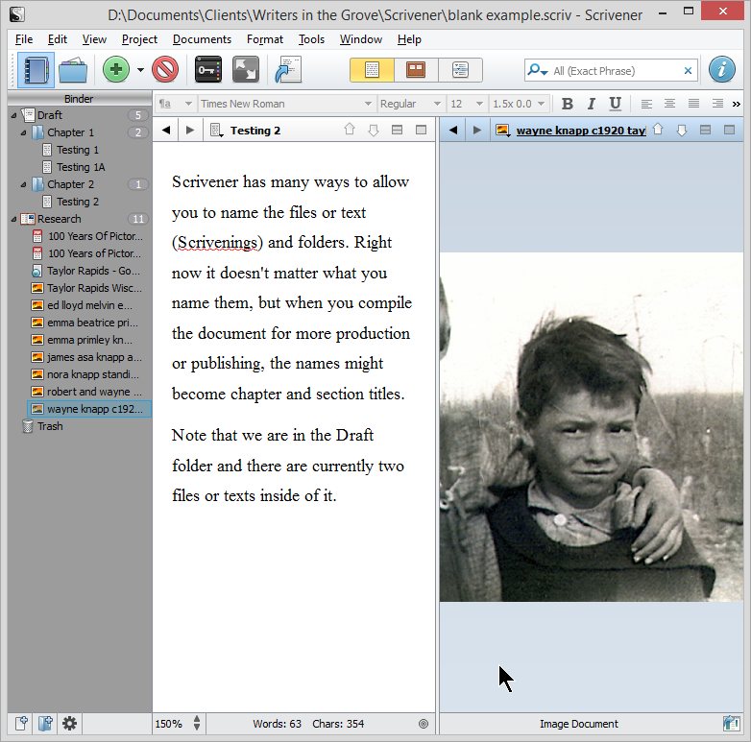Click the Trash folder in Binder
Viewport: 751px width, 742px height.
pyautogui.click(x=49, y=426)
